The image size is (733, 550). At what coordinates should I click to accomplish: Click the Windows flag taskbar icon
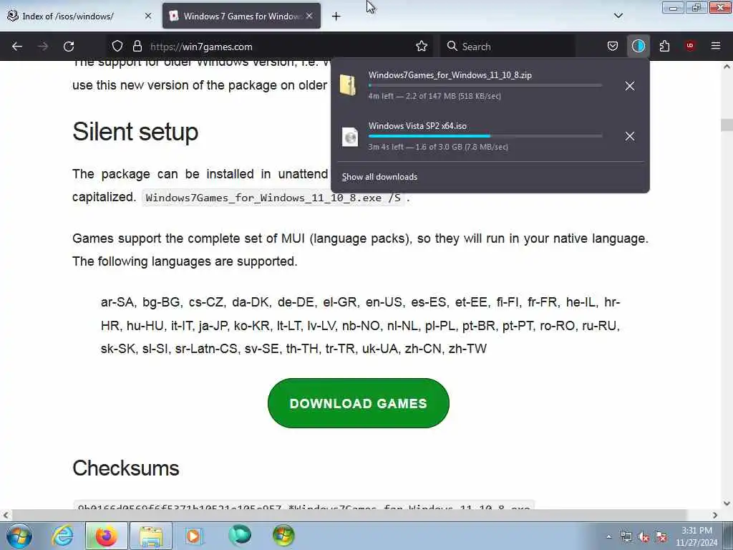283,536
